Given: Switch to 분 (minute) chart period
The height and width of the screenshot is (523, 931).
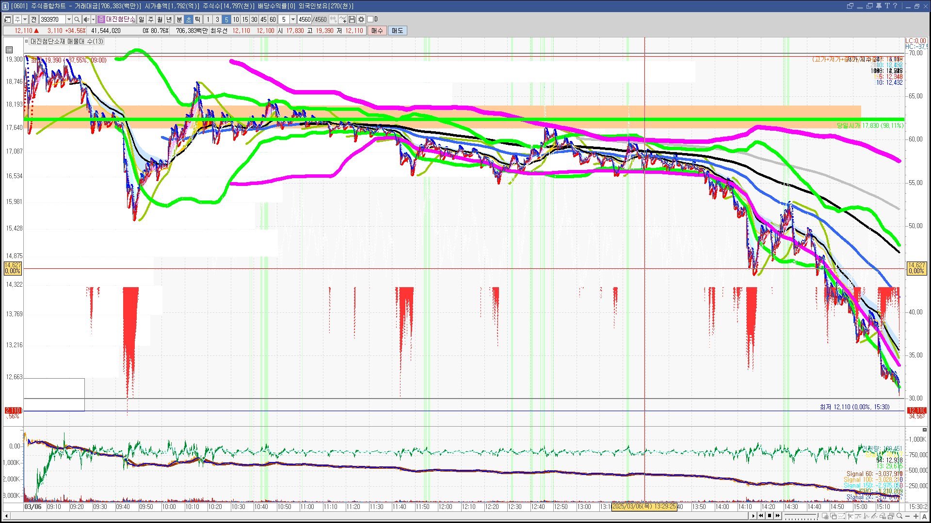Looking at the screenshot, I should (179, 19).
